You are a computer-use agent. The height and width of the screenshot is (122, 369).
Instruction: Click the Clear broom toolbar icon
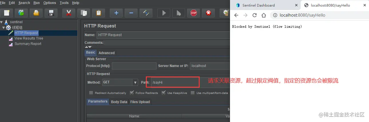(226, 13)
